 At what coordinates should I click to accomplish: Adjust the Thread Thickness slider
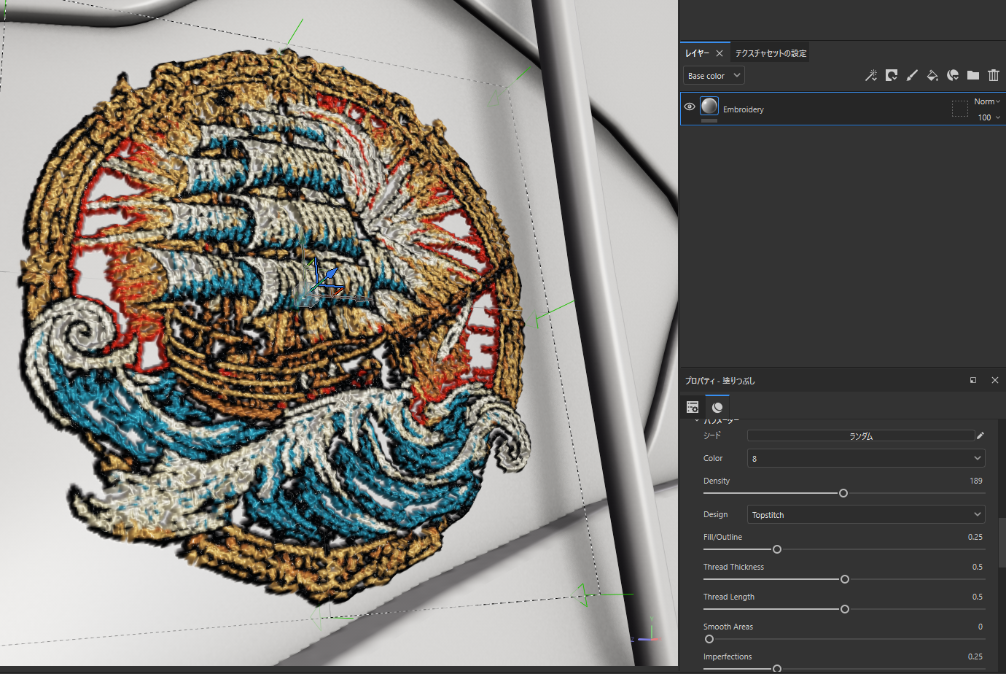(845, 579)
